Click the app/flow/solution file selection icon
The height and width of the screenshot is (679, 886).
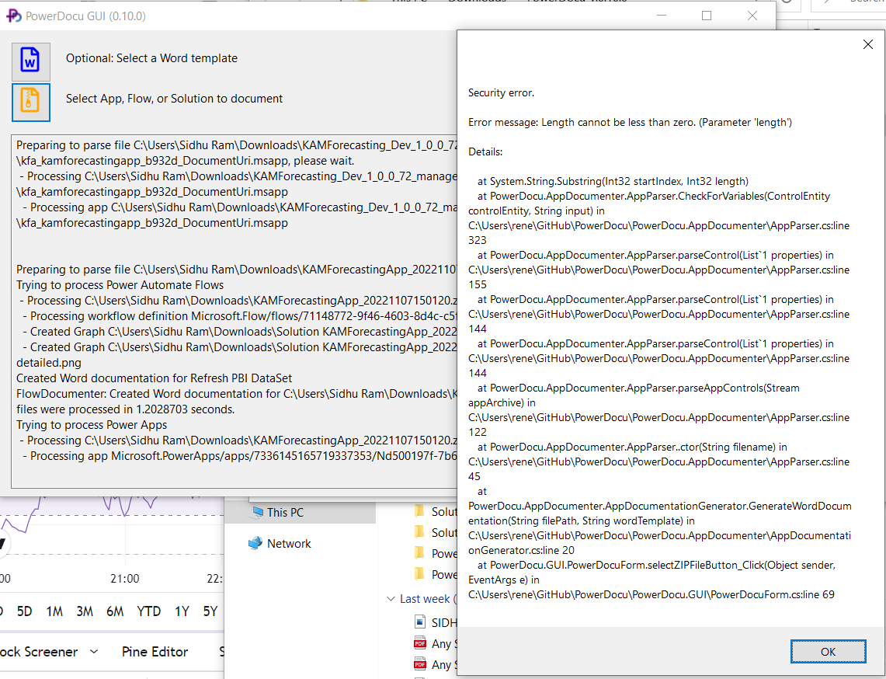pyautogui.click(x=31, y=102)
